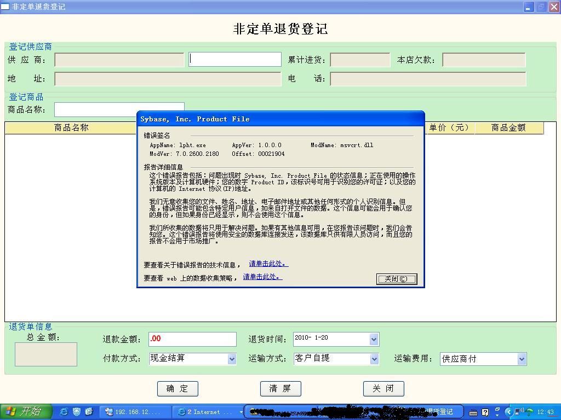Click the 确定 confirm button

click(178, 389)
